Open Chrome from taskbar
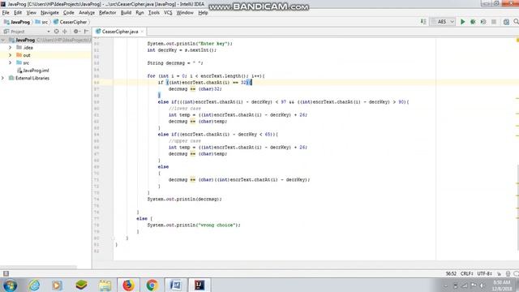The image size is (519, 292). point(152,285)
